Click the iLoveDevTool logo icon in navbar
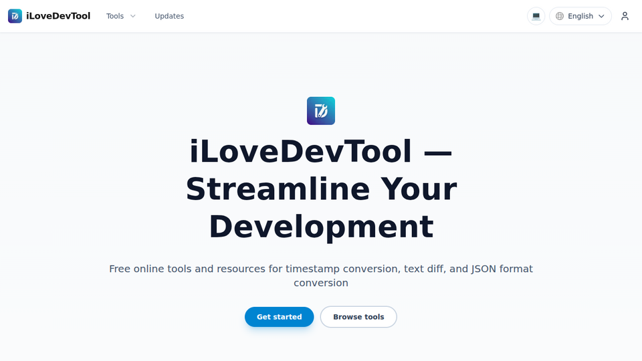The image size is (642, 361). point(15,16)
